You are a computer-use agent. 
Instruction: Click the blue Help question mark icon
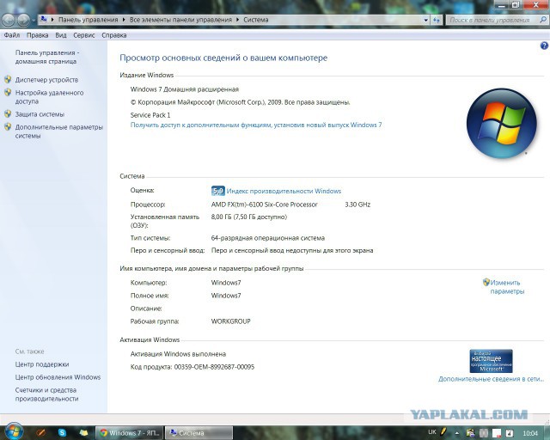544,46
